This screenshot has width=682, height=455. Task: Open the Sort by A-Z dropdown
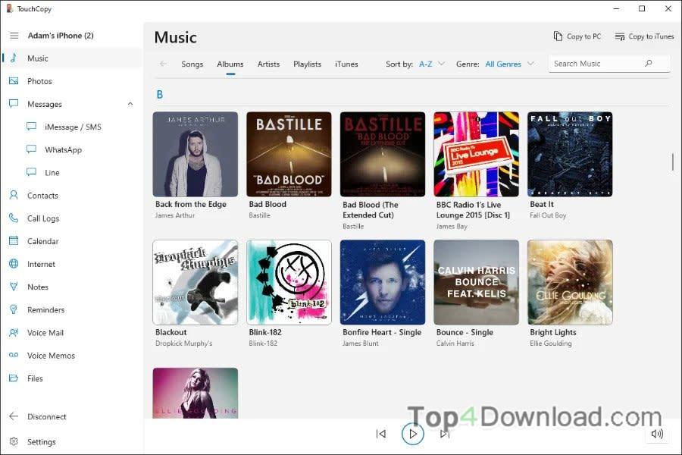pyautogui.click(x=431, y=64)
